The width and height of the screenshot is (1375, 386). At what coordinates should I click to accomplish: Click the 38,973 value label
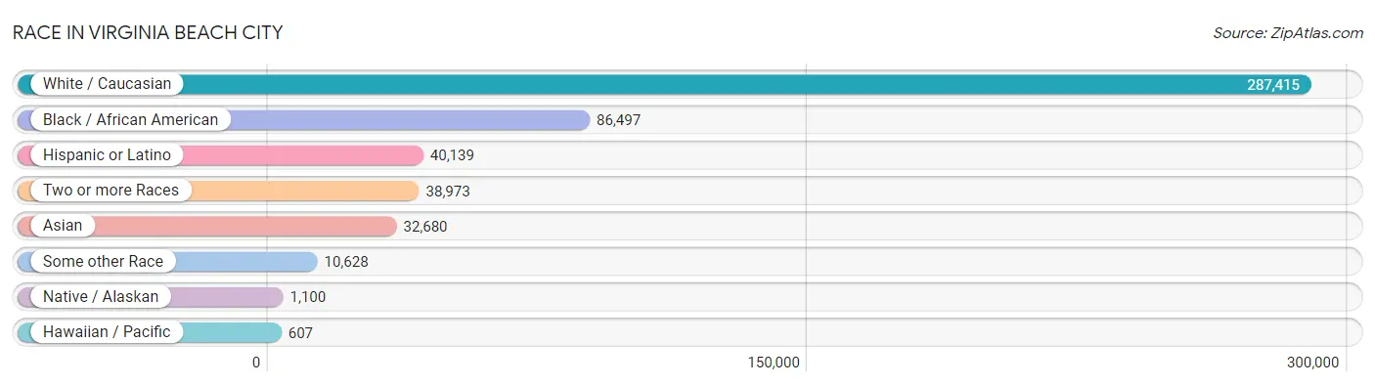[x=447, y=192]
